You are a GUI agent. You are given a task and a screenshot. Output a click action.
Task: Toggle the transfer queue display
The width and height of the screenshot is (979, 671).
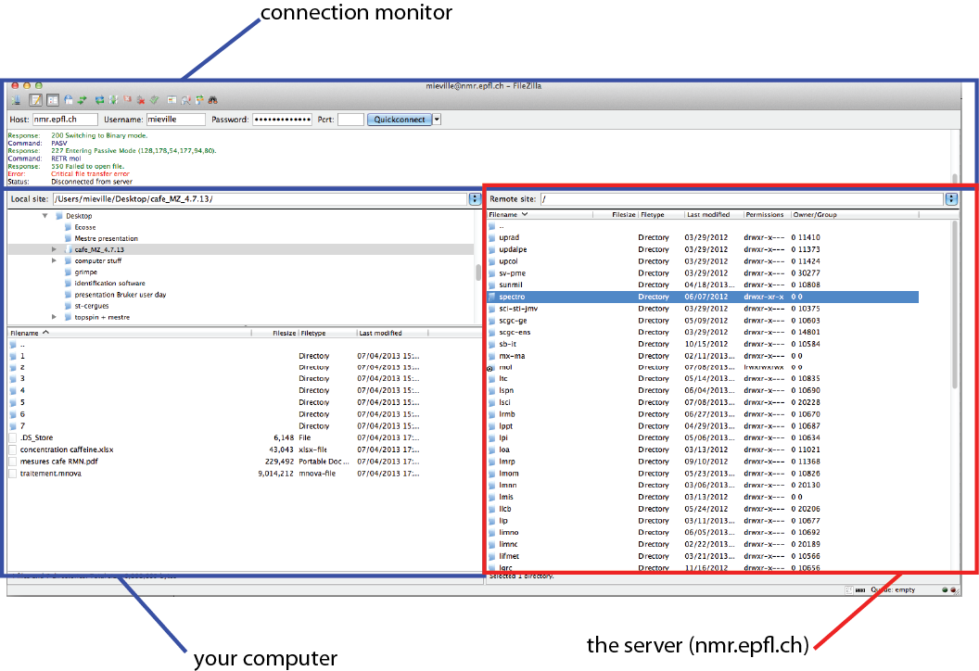tap(82, 100)
